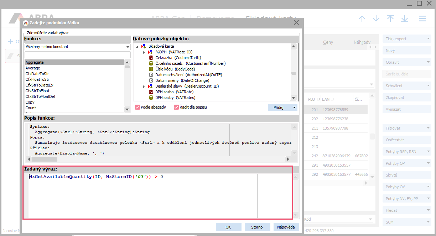Open help via Nápověda button
The width and height of the screenshot is (436, 236).
(286, 227)
